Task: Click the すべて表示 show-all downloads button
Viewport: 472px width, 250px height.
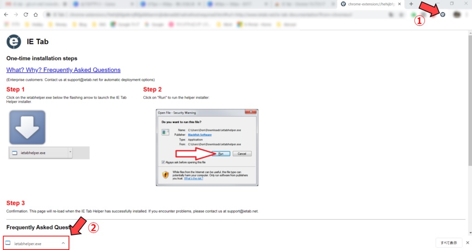Action: [449, 243]
